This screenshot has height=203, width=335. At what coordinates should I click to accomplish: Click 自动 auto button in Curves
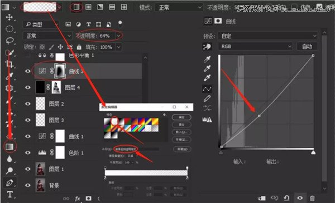pyautogui.click(x=307, y=46)
